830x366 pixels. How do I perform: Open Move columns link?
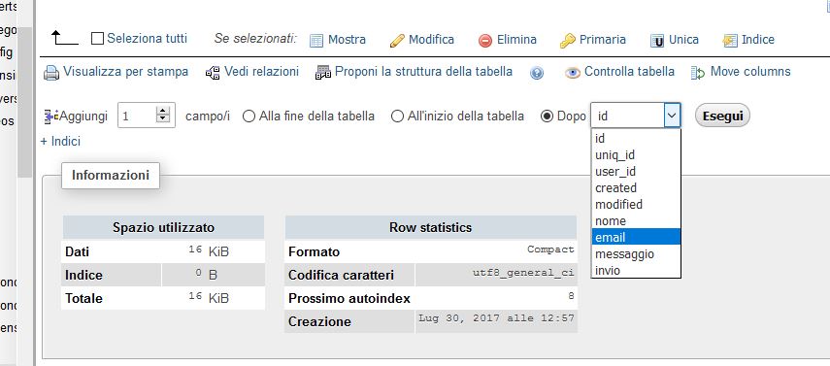[x=750, y=72]
